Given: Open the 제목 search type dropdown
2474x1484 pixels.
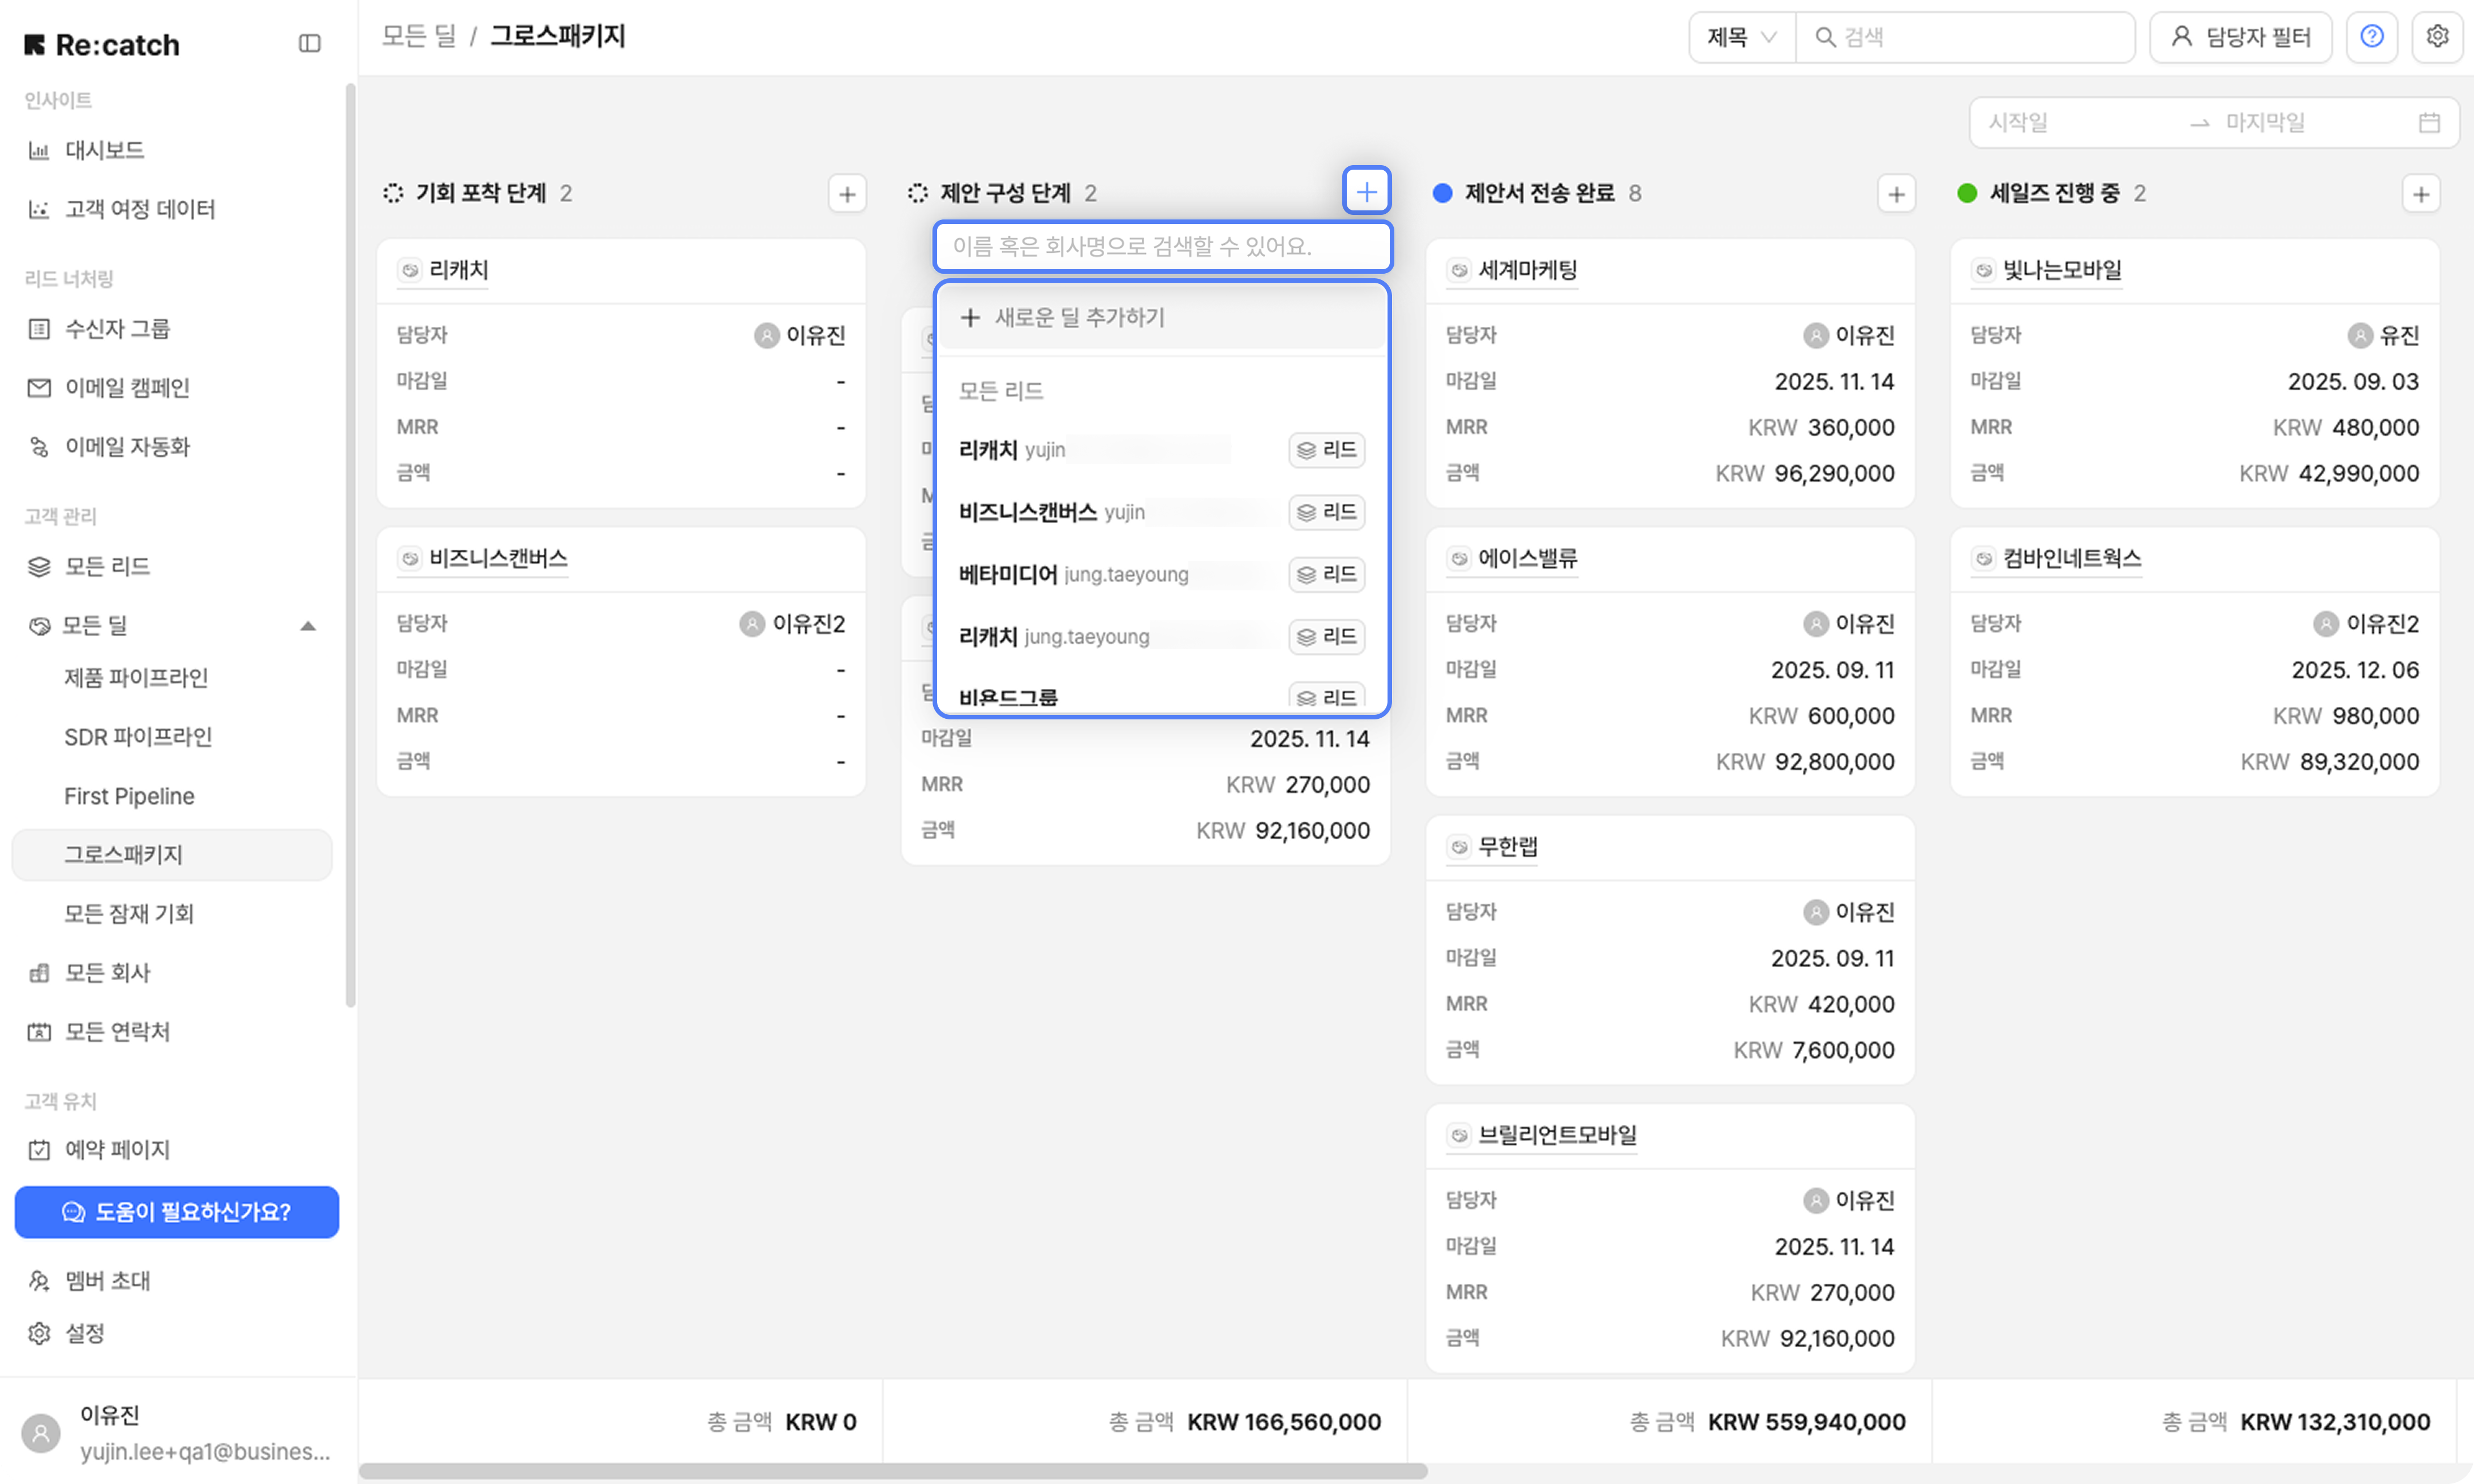Looking at the screenshot, I should point(1742,38).
